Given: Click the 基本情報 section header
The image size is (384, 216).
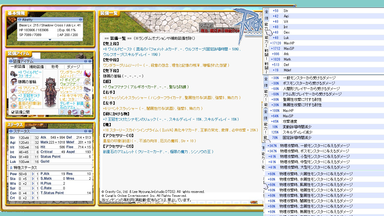Looking at the screenshot, I should click(x=16, y=13).
